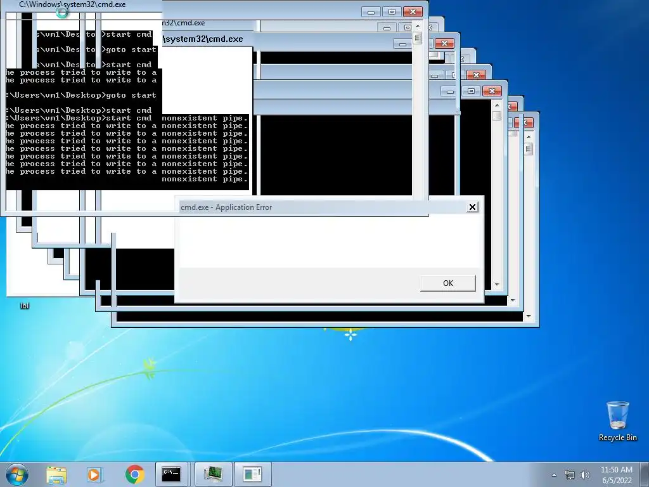Close the cmd.exe Application Error dialog
This screenshot has width=649, height=487.
pyautogui.click(x=472, y=207)
